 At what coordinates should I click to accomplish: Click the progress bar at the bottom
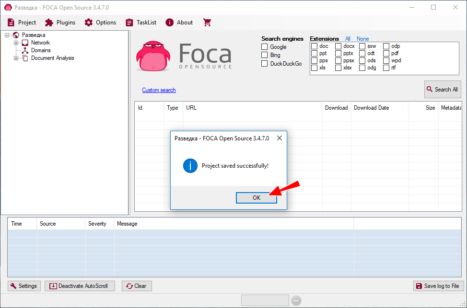click(265, 300)
